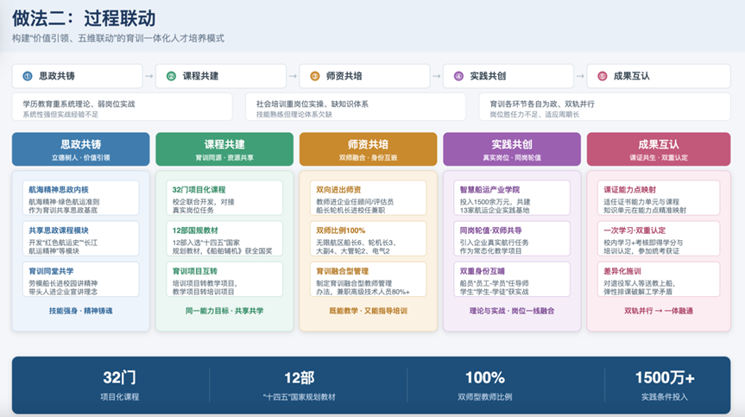Open the 双向进出师资 card
The width and height of the screenshot is (745, 417).
369,198
